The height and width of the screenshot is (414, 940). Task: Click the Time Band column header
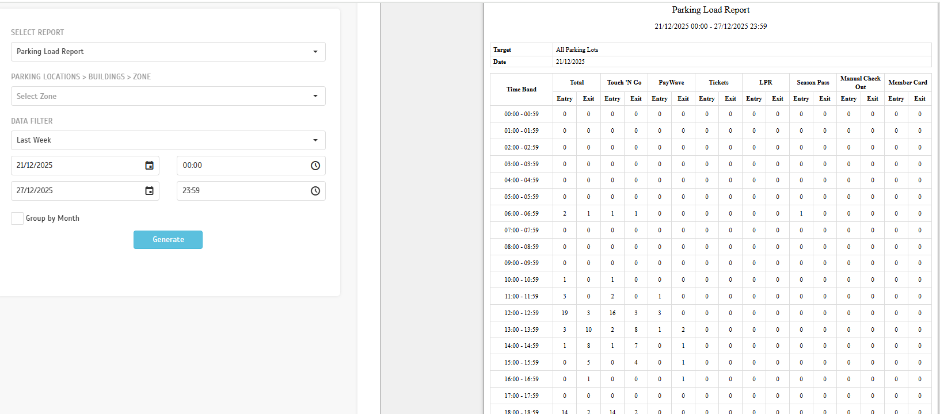(x=522, y=90)
